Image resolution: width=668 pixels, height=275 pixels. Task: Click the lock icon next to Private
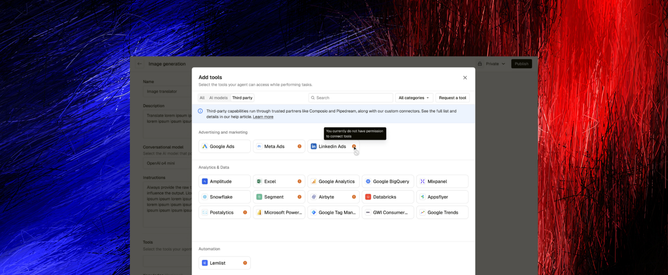point(480,64)
